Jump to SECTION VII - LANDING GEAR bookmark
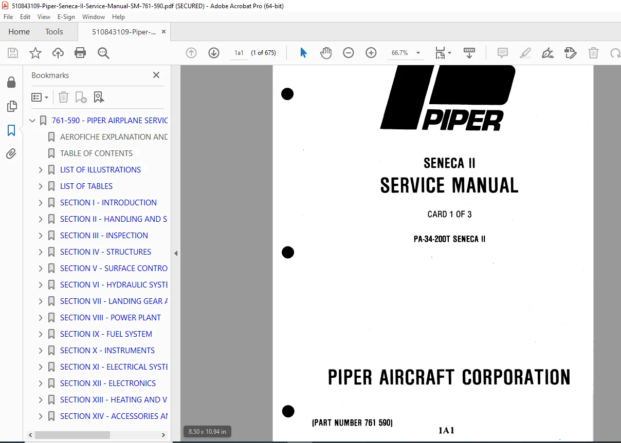Image resolution: width=621 pixels, height=443 pixels. 114,301
